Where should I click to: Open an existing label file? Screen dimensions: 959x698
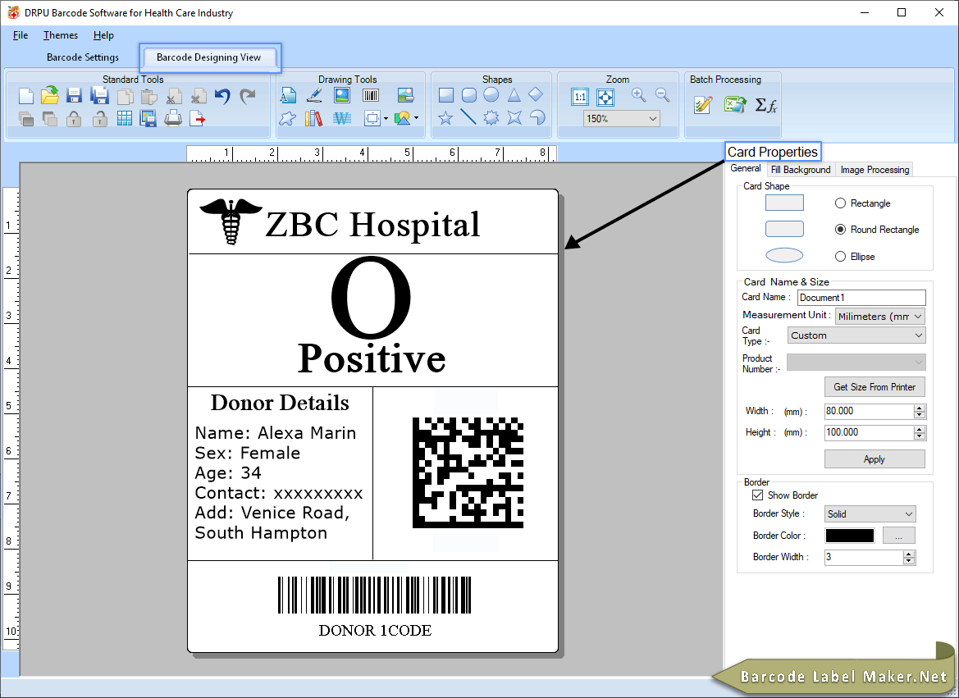click(x=50, y=95)
